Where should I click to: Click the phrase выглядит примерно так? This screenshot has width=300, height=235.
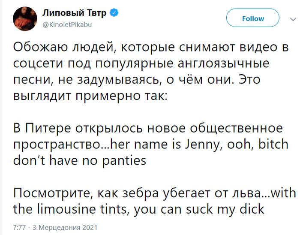90,96
